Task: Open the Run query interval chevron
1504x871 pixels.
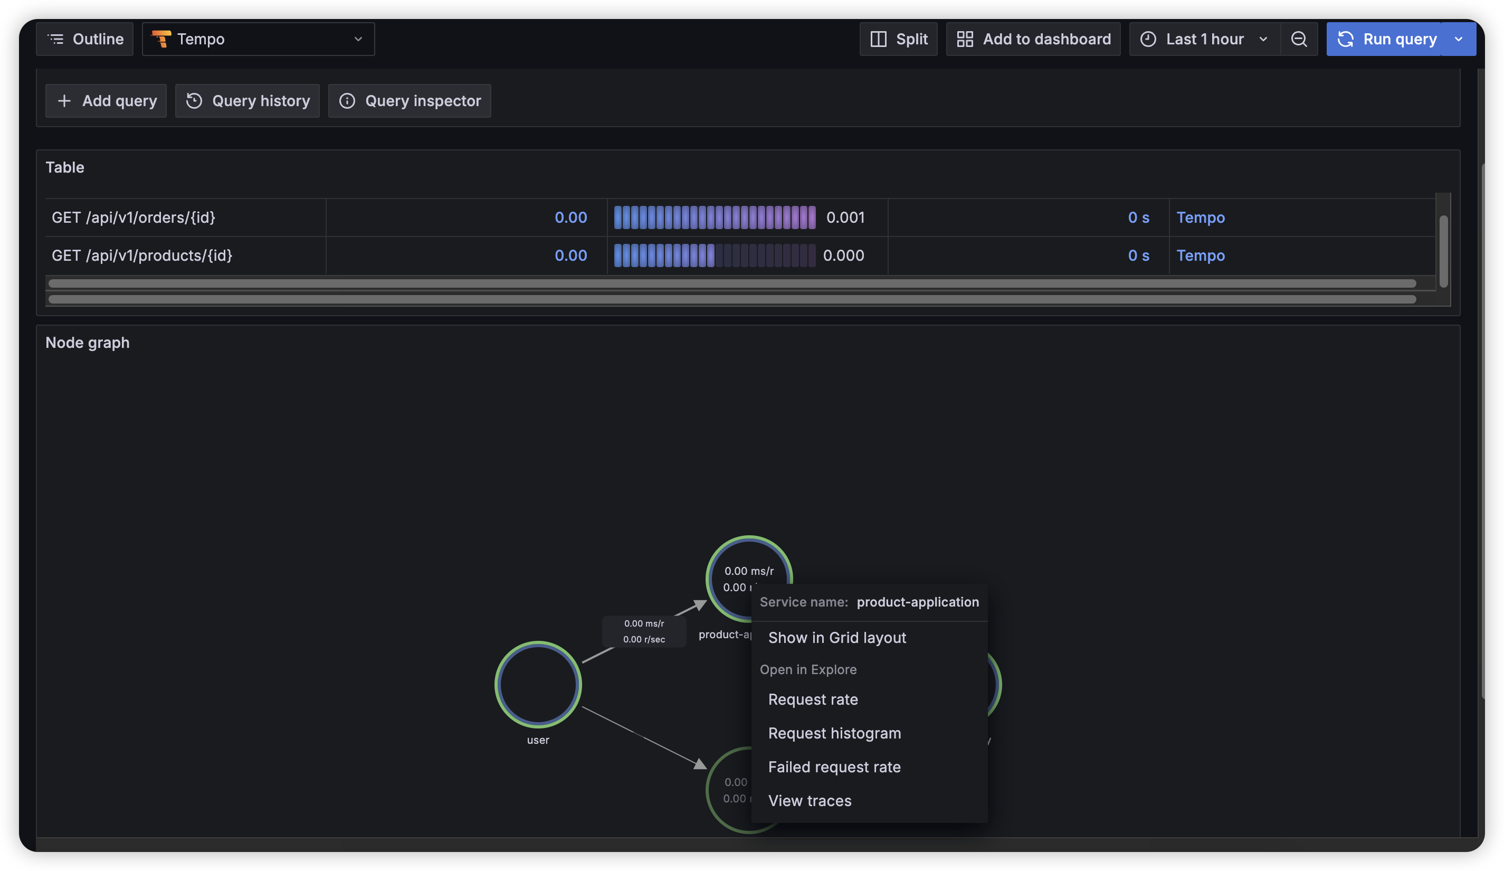Action: pyautogui.click(x=1458, y=40)
